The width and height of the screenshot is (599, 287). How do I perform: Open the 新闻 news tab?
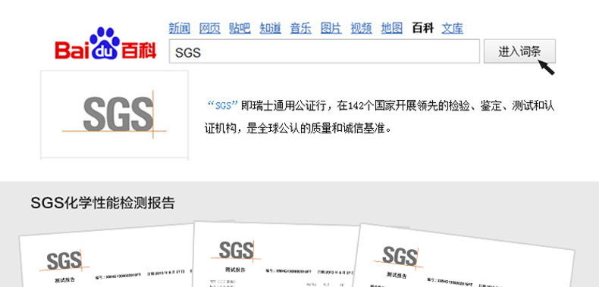180,28
